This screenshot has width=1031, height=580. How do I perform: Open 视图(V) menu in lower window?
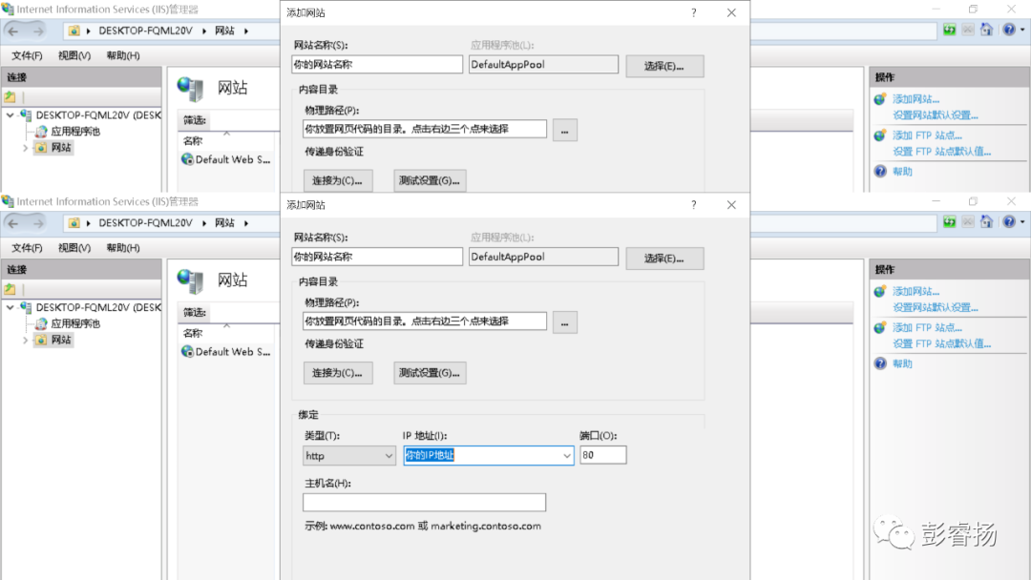pos(74,248)
